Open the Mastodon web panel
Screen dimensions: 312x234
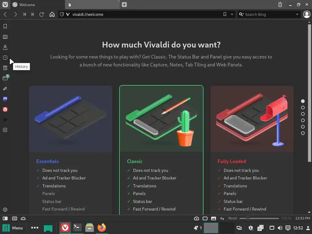click(x=5, y=99)
